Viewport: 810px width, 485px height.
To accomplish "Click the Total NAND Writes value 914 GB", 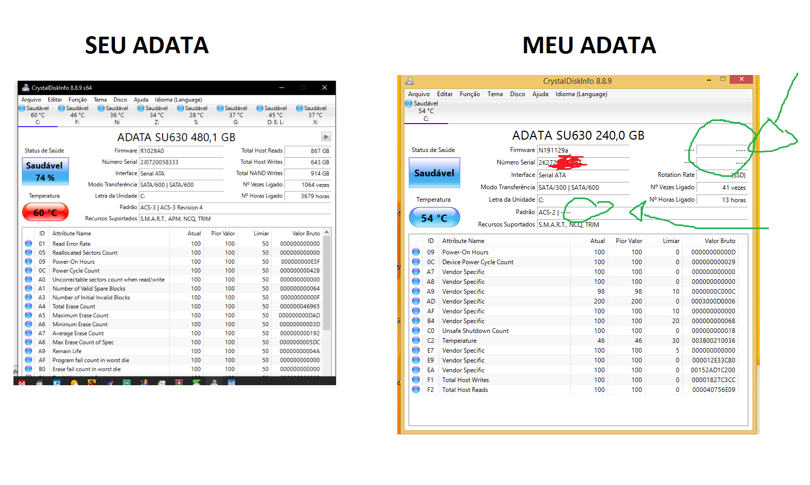I will click(x=308, y=174).
